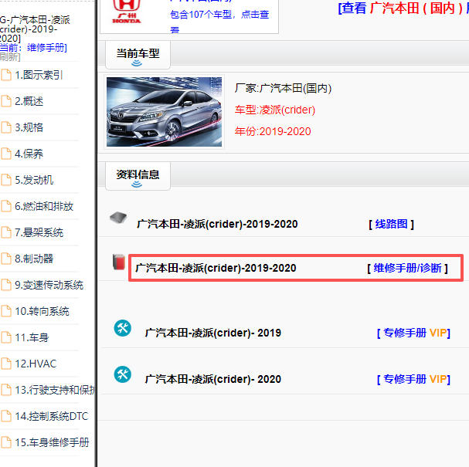
Task: Select the 当前车型 tab
Action: (138, 55)
